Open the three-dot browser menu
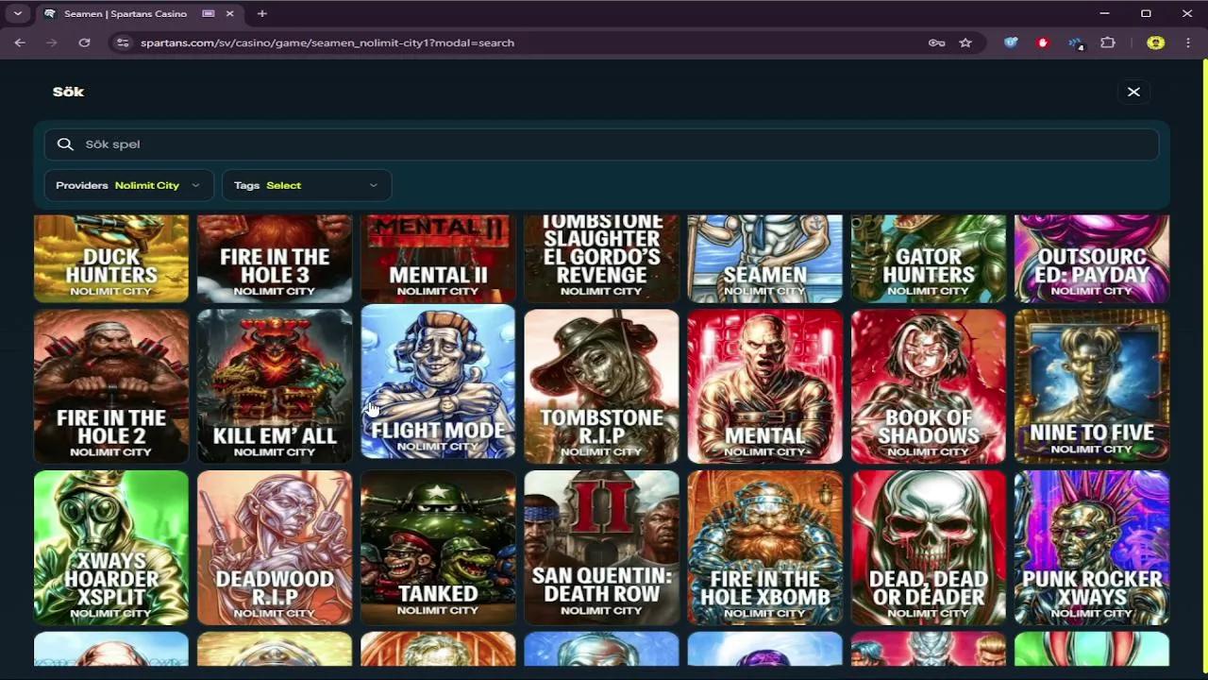 coord(1187,42)
